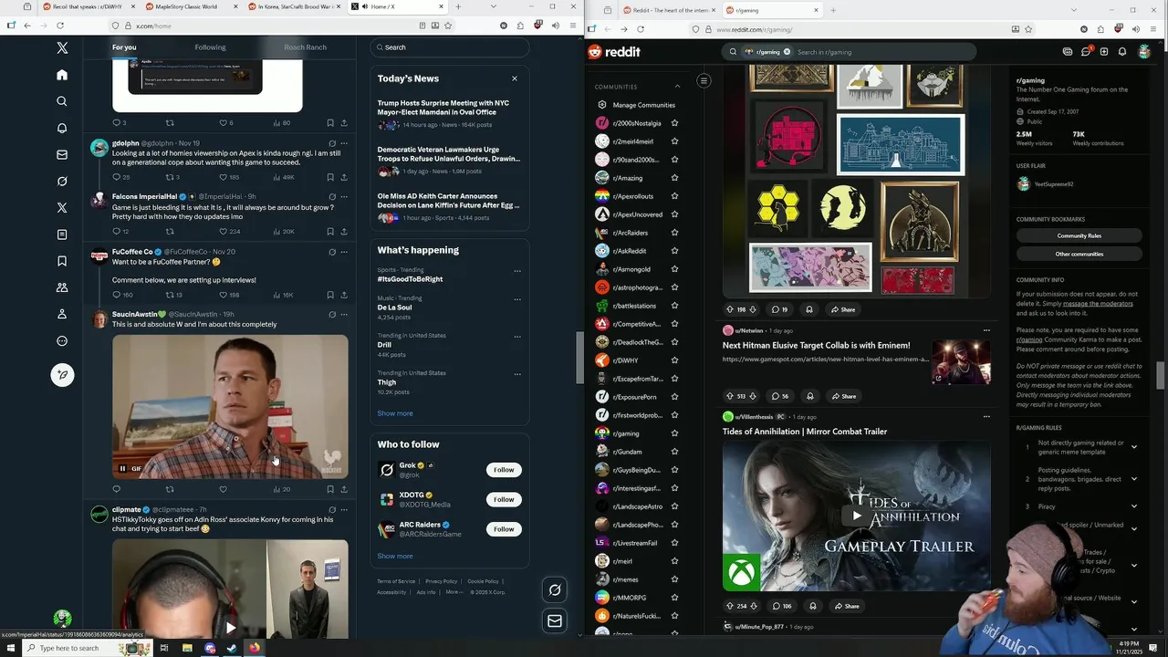Open Reddit notifications bell
This screenshot has width=1168, height=657.
[1122, 52]
